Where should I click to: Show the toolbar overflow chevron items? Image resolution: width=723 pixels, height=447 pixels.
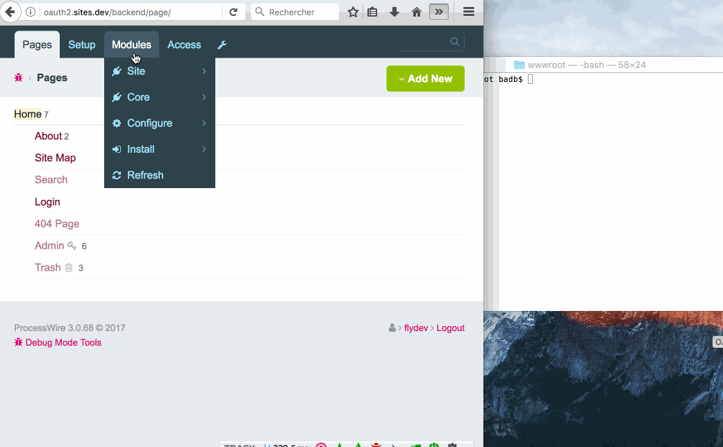click(x=439, y=12)
